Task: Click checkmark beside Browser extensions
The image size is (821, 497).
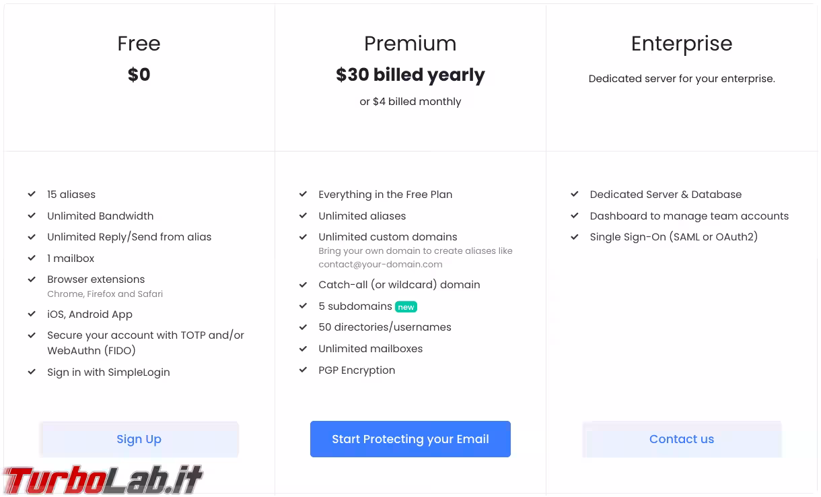Action: (x=32, y=279)
